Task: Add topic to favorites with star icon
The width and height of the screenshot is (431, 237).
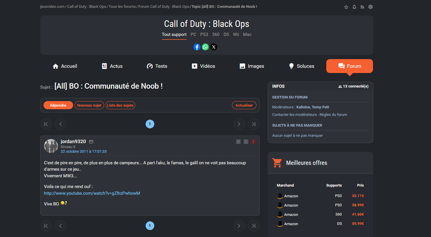Action: click(x=346, y=7)
